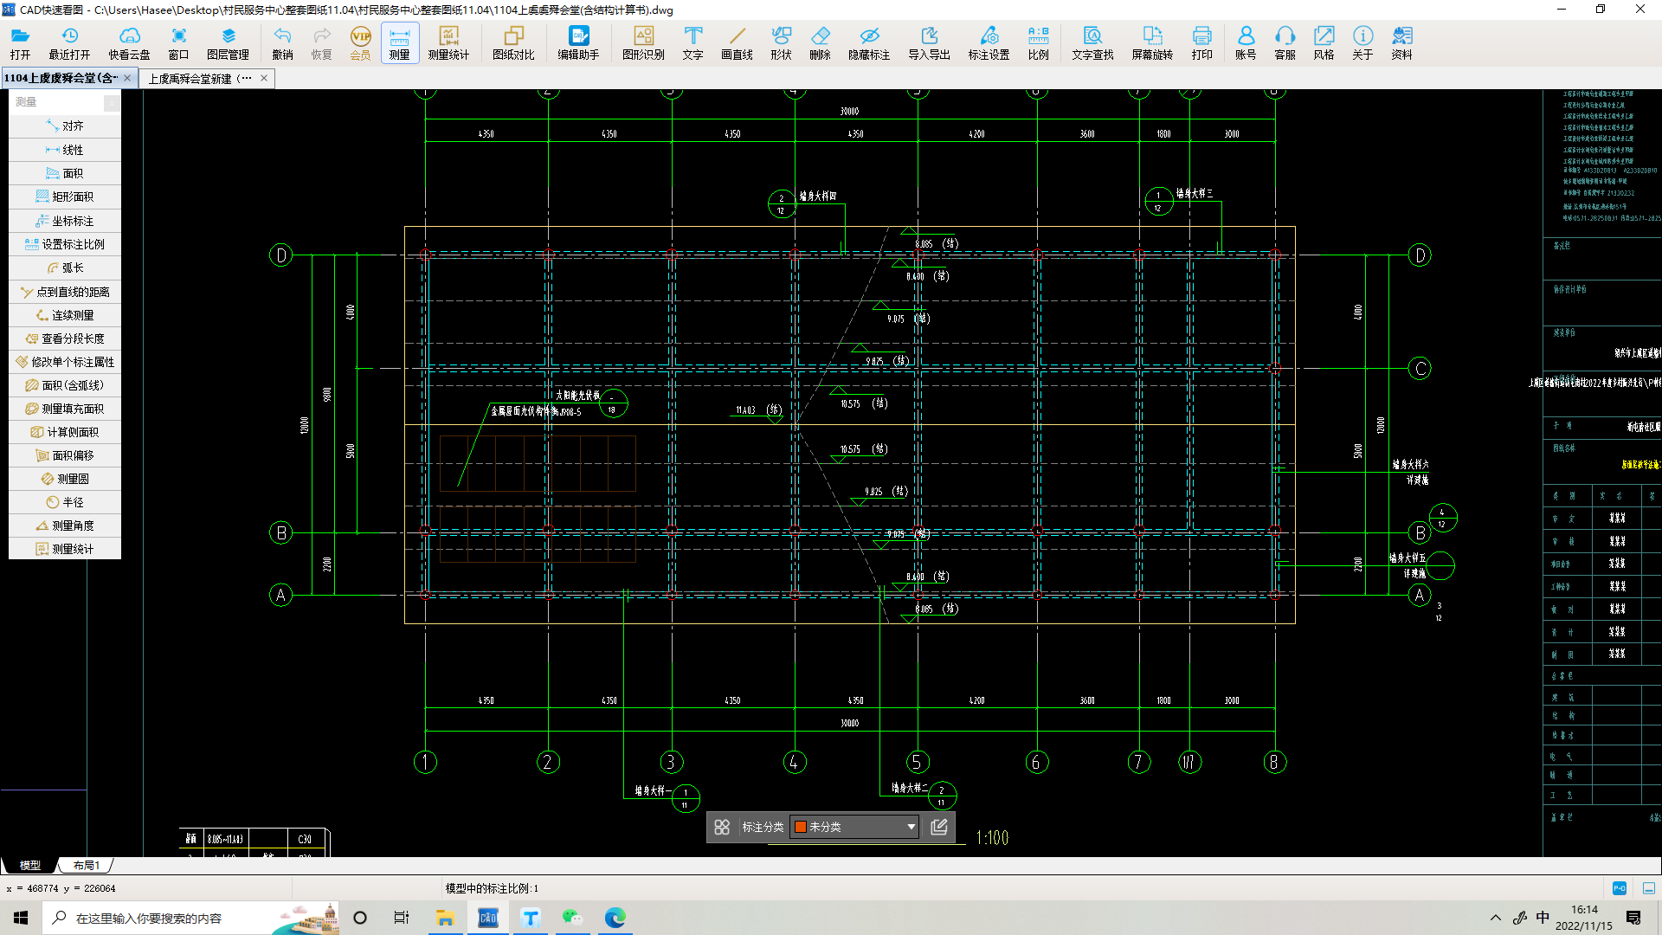The image size is (1662, 935).
Task: Click the 窗口 window zoom tool
Action: click(x=178, y=42)
